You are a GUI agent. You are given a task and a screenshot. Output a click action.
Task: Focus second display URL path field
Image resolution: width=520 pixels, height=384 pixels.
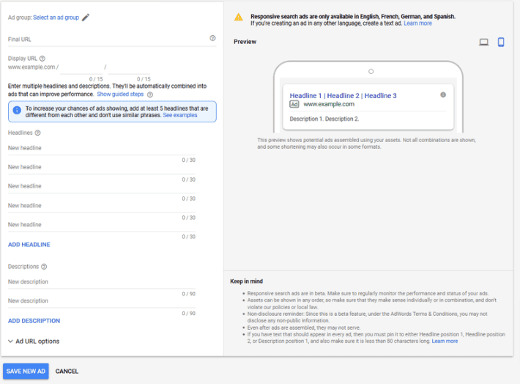point(129,67)
